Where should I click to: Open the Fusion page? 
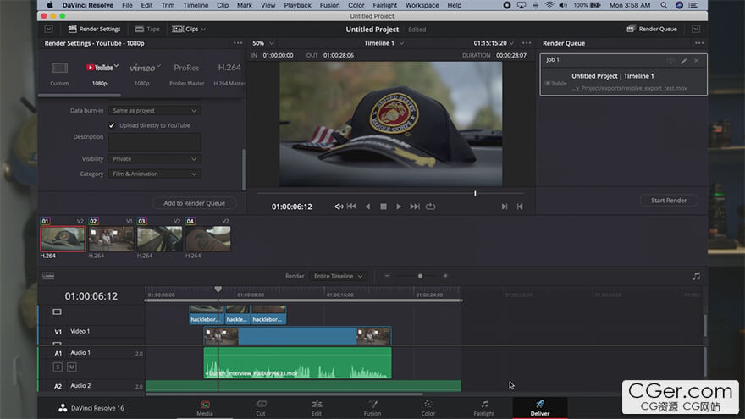coord(372,408)
